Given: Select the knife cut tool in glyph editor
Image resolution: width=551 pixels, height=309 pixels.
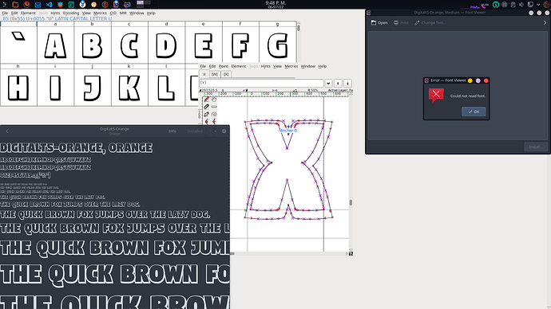Looking at the screenshot, I should coord(207,107).
